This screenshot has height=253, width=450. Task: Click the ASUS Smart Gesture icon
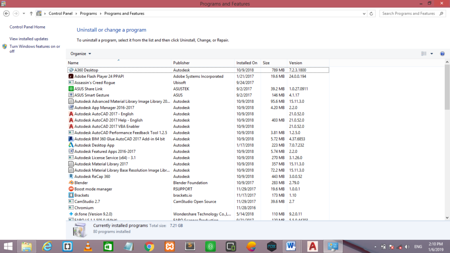[71, 95]
